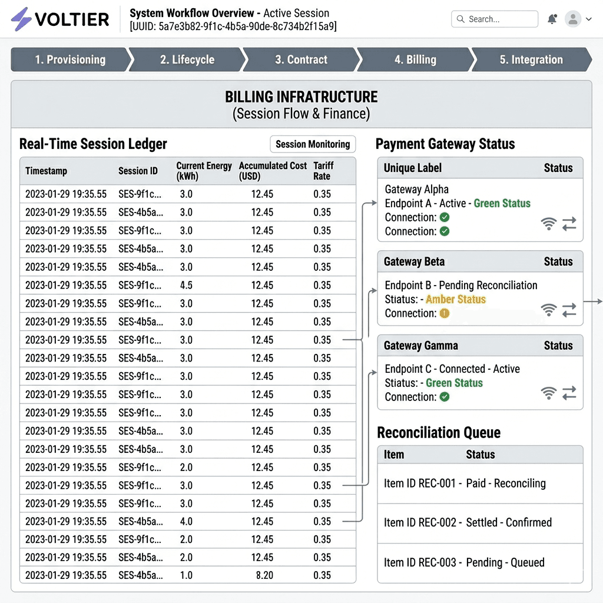
Task: Click Gateway Beta's transfer arrows icon
Action: [569, 310]
